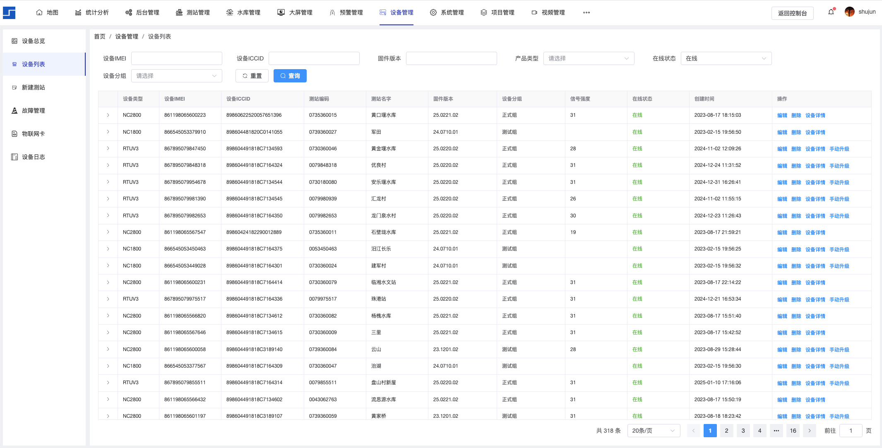Switch to 统计分析 top menu
Viewport: 882px width, 448px height.
point(92,13)
